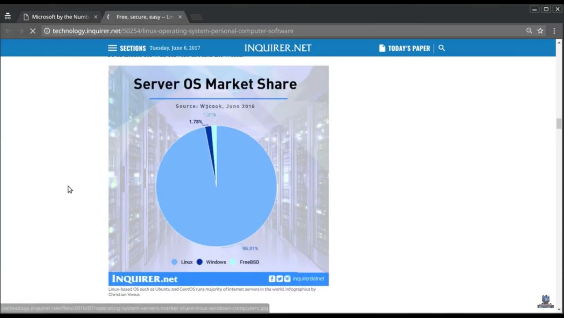Close the Microsoft by the Numbers tab
Screen dimensions: 564x318
coord(96,17)
